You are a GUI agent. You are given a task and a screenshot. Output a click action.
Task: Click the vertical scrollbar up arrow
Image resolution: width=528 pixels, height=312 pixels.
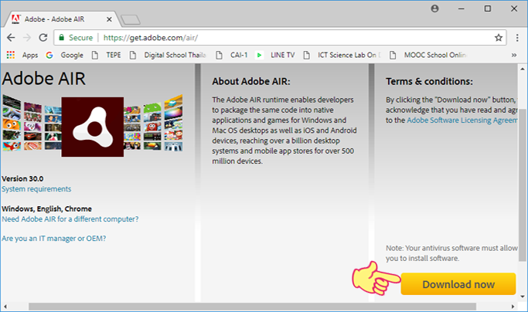[x=523, y=69]
